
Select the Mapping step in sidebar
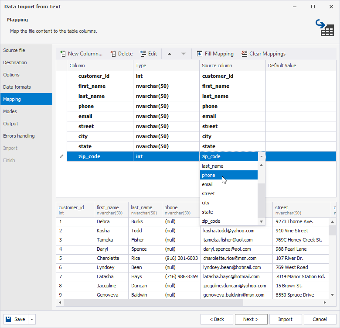(x=26, y=99)
